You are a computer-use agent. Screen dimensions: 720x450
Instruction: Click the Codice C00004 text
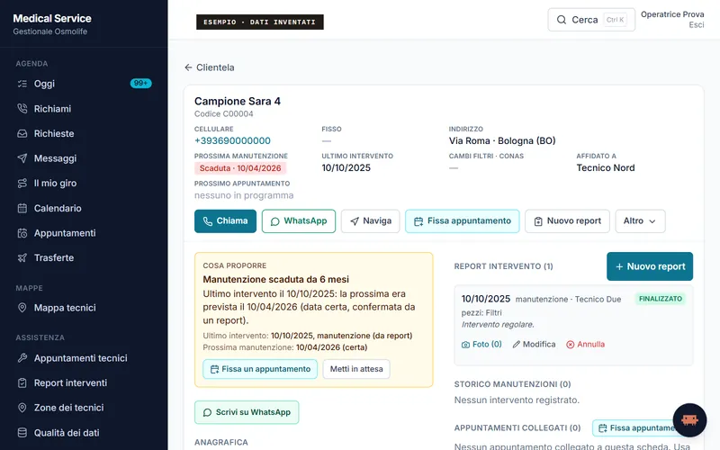223,114
